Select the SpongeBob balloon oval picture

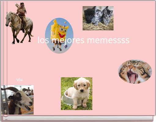[x=59, y=36]
